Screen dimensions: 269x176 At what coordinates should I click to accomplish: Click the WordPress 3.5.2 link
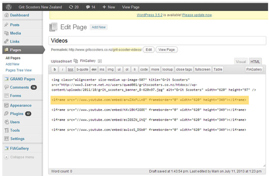149,15
